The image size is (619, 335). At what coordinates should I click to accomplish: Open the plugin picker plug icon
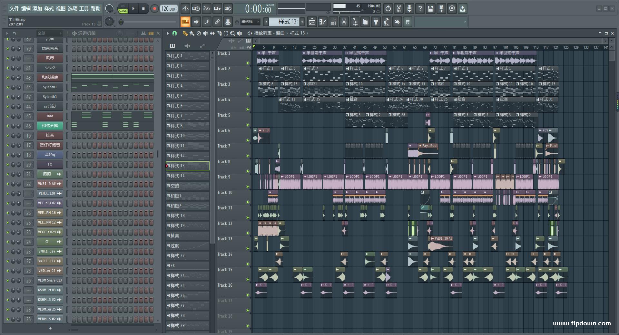point(376,22)
